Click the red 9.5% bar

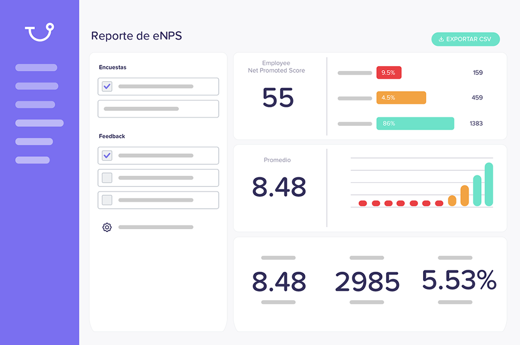pos(388,72)
